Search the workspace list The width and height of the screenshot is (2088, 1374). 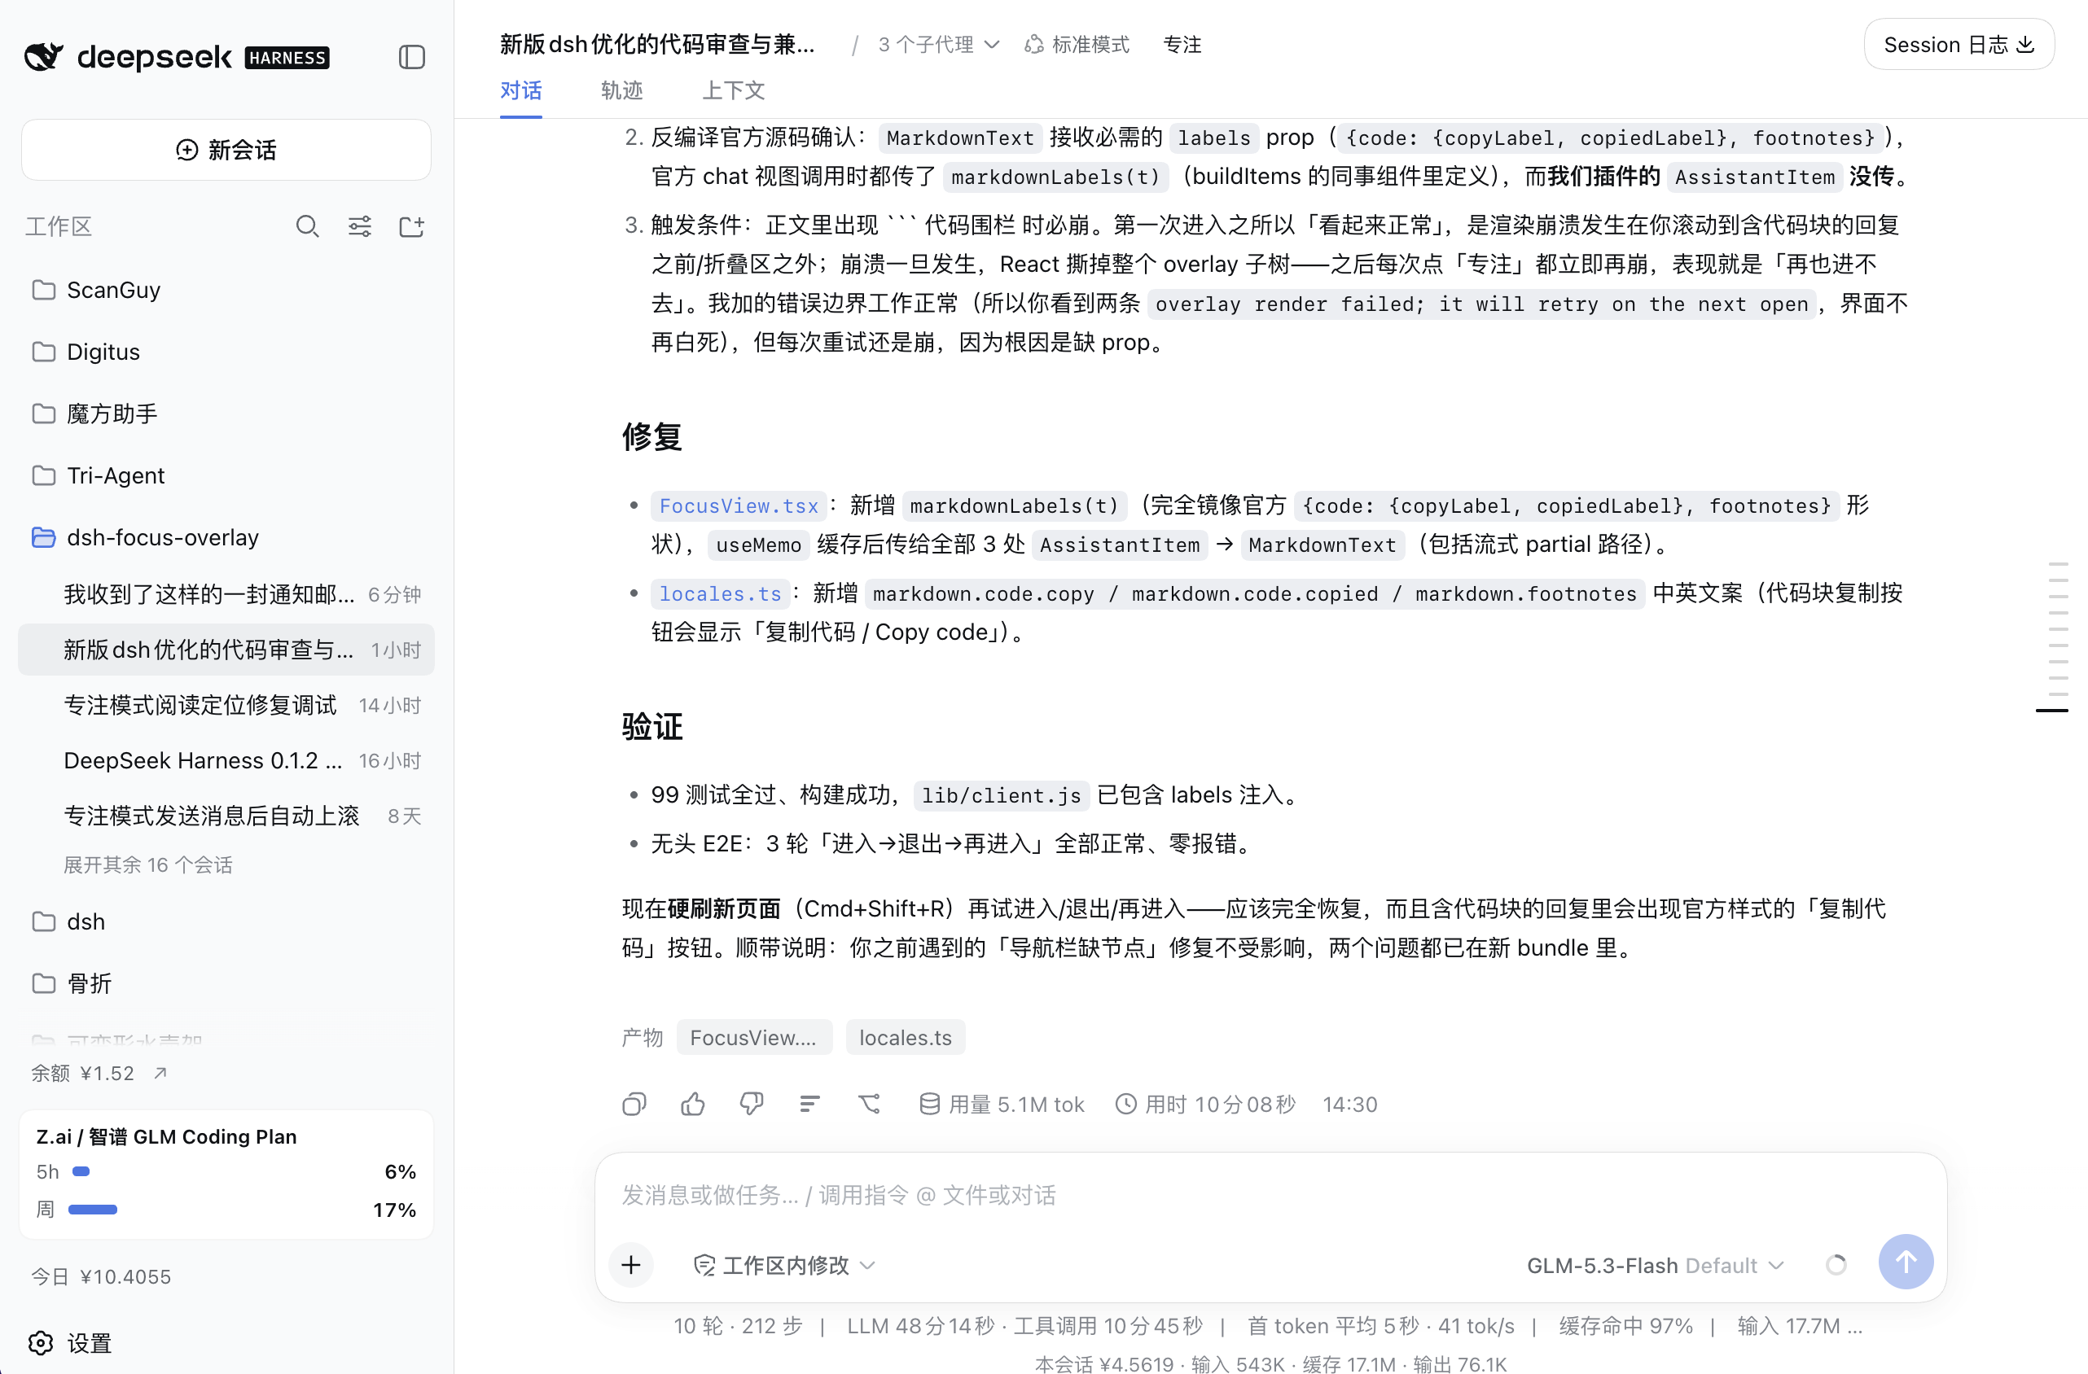[x=307, y=227]
